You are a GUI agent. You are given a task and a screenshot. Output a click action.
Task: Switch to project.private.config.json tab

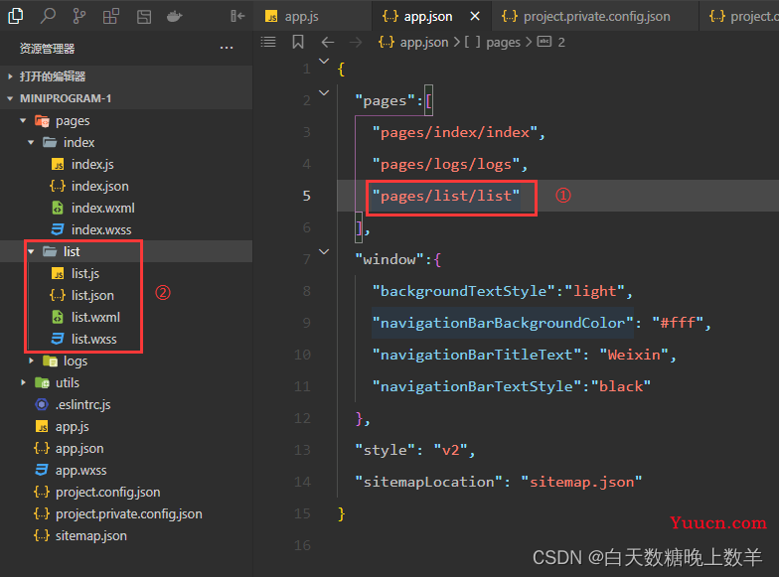point(595,16)
